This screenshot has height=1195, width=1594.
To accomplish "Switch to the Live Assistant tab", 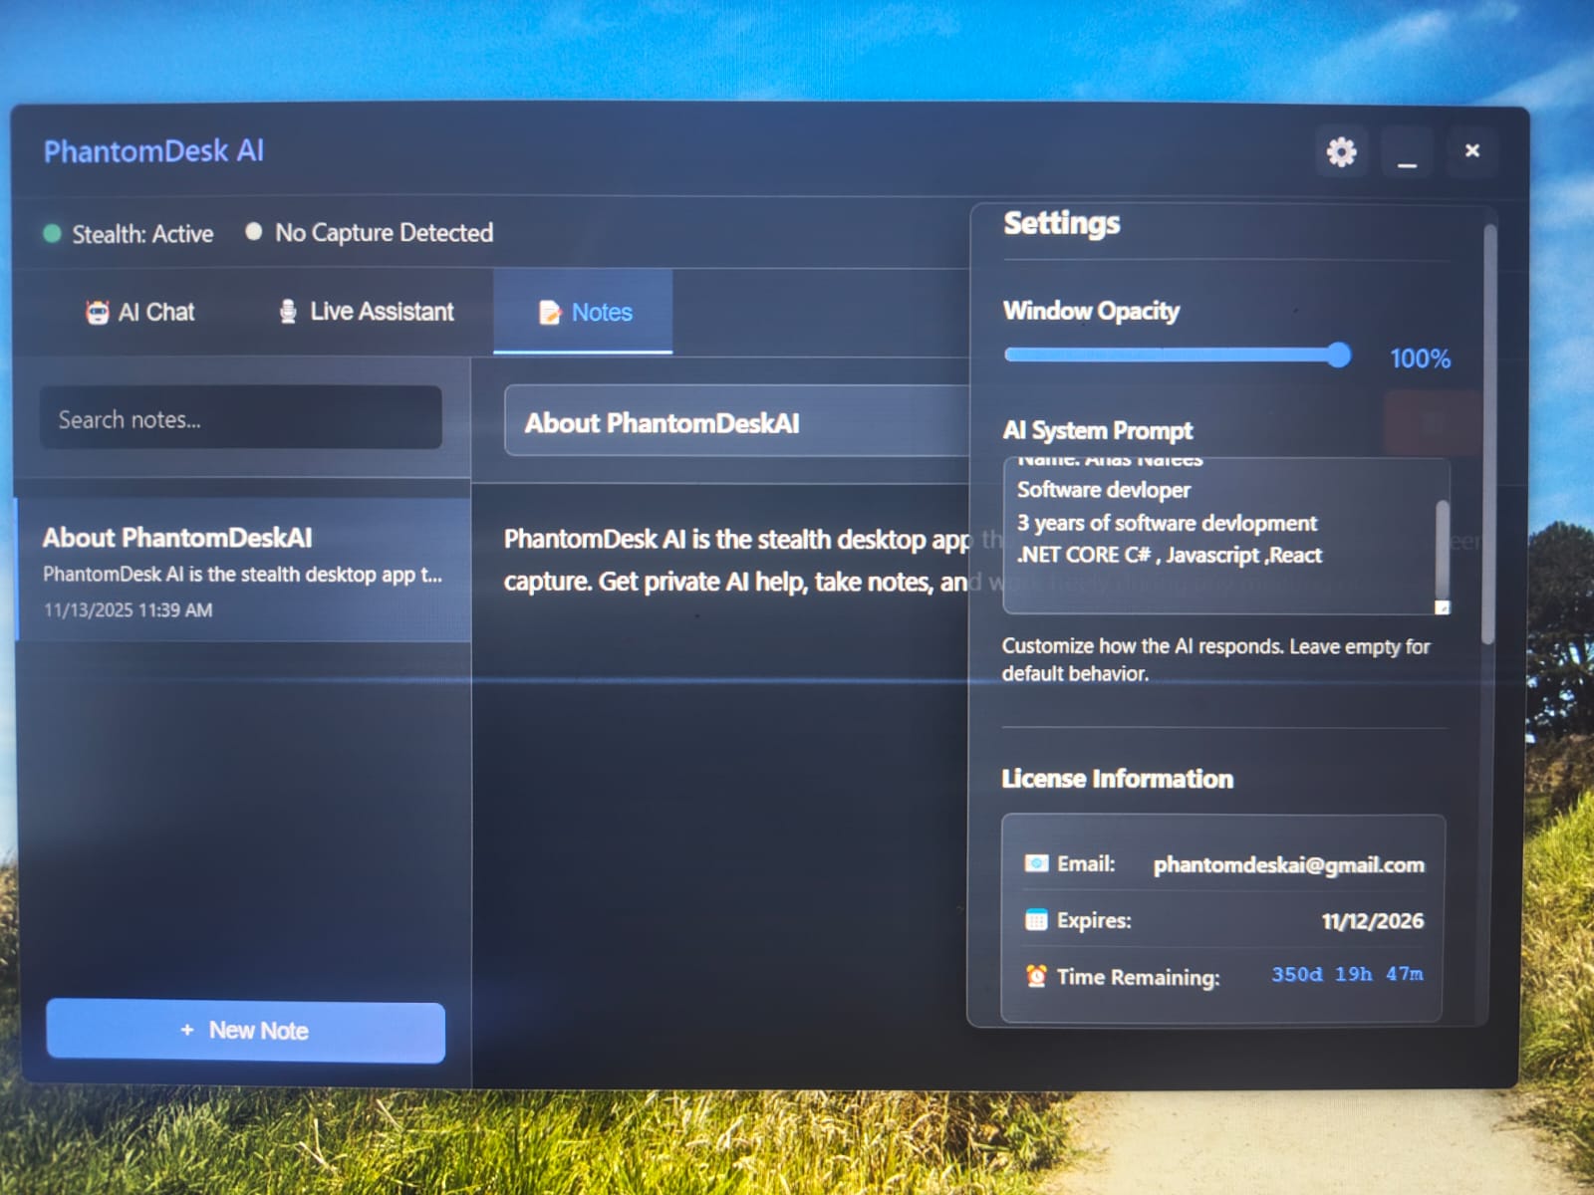I will point(381,311).
